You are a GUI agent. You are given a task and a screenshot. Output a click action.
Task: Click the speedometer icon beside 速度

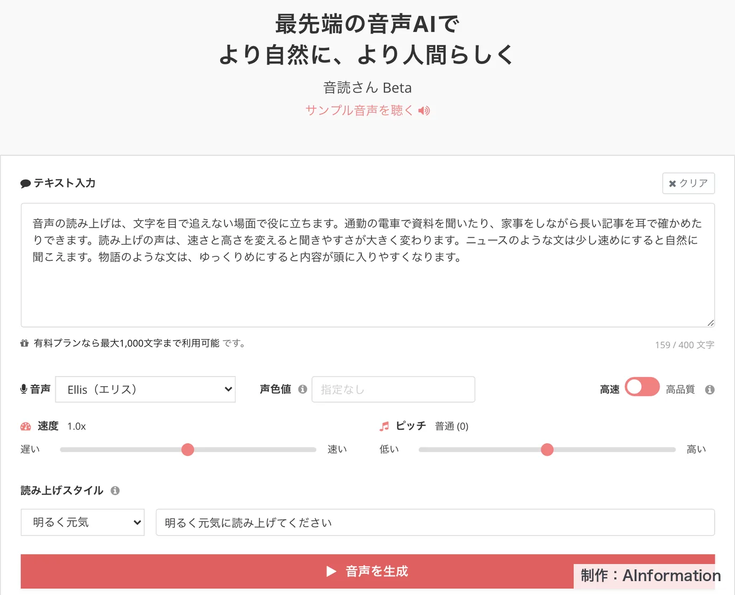tap(26, 426)
